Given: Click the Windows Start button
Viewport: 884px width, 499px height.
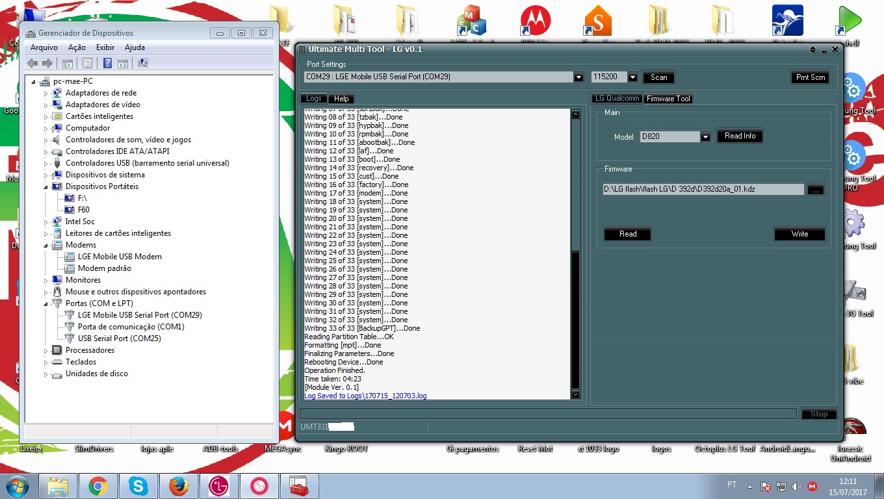Looking at the screenshot, I should (17, 486).
